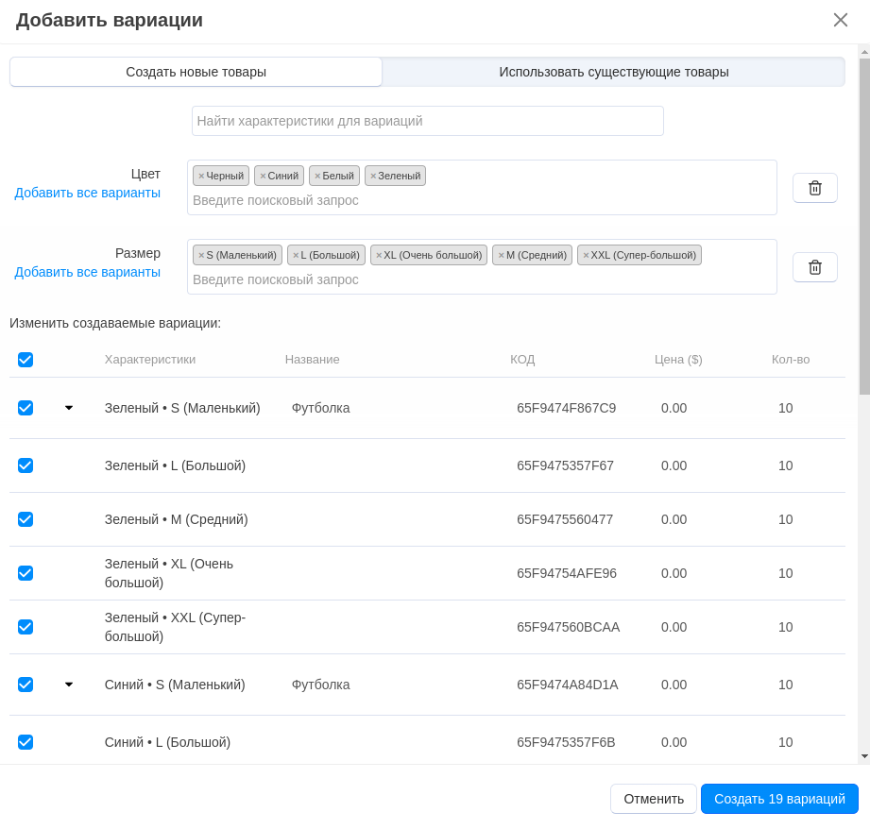Select the Создать новые товары tab

coord(196,72)
